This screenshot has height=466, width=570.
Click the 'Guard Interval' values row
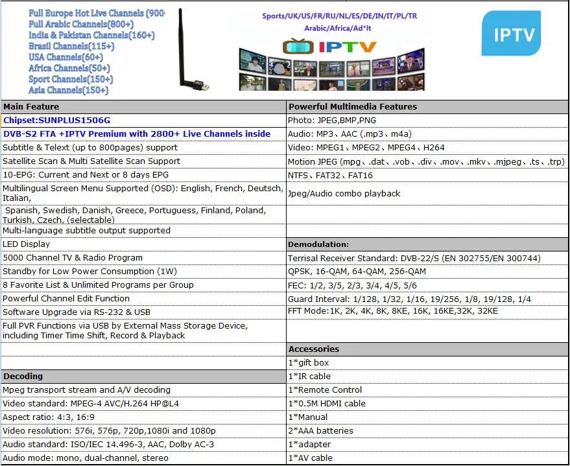tap(427, 299)
